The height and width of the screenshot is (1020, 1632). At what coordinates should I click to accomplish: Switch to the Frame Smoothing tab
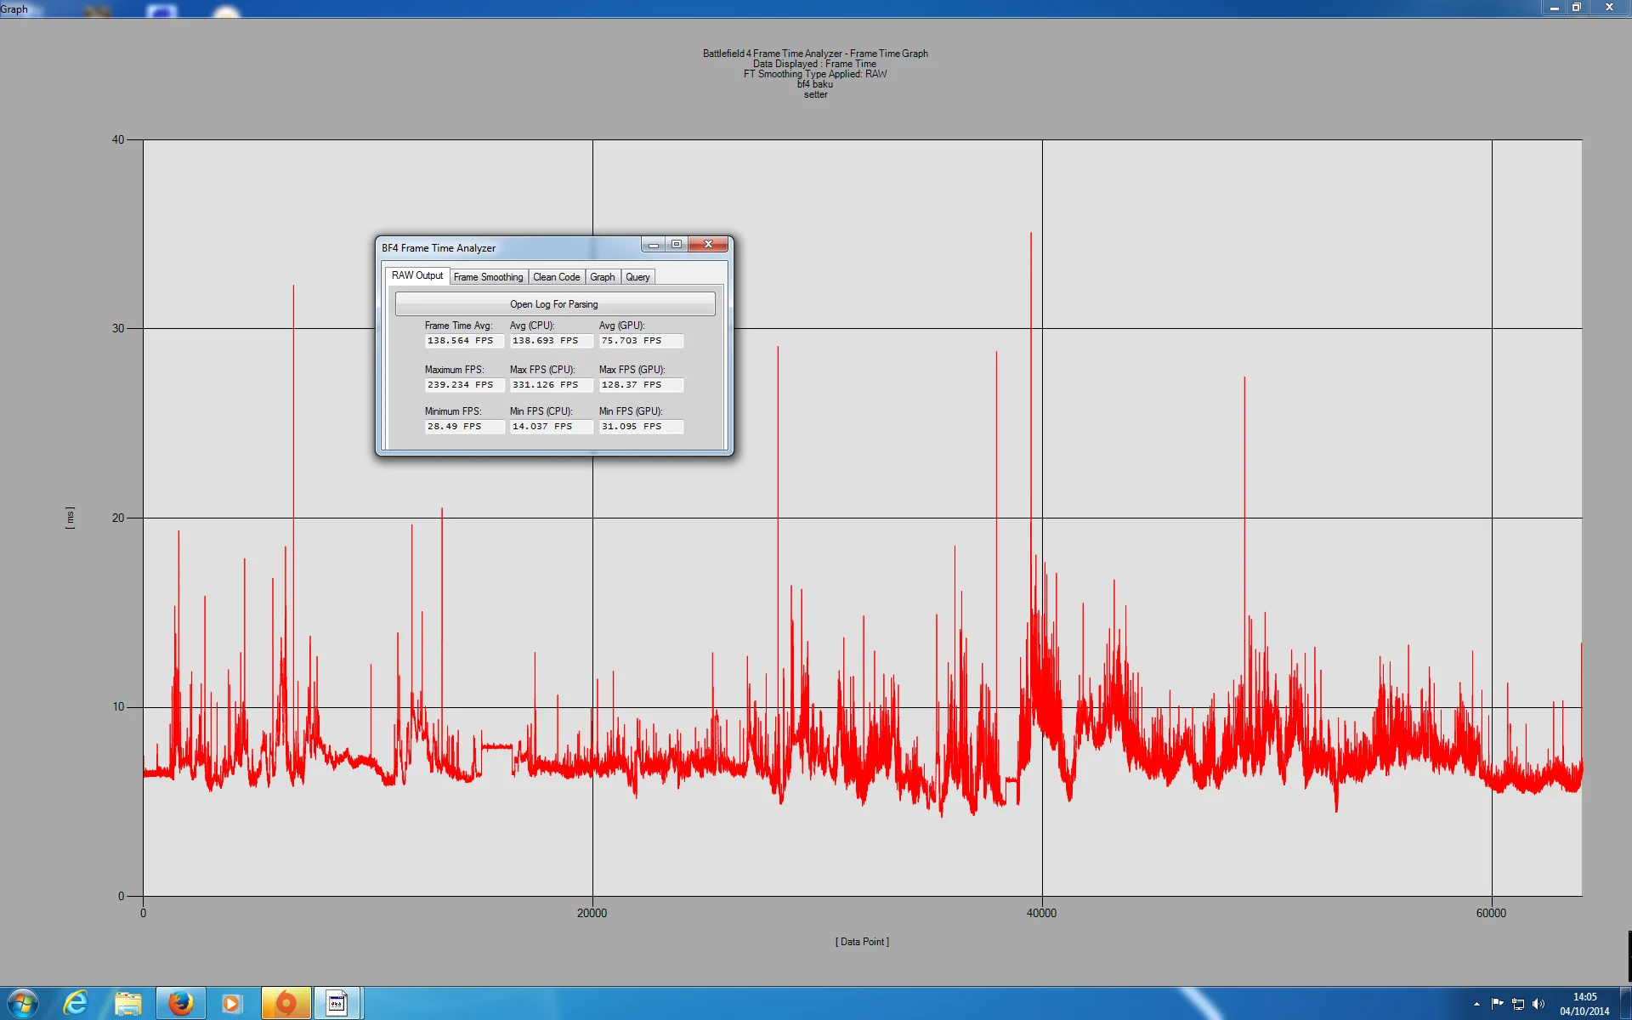click(488, 277)
